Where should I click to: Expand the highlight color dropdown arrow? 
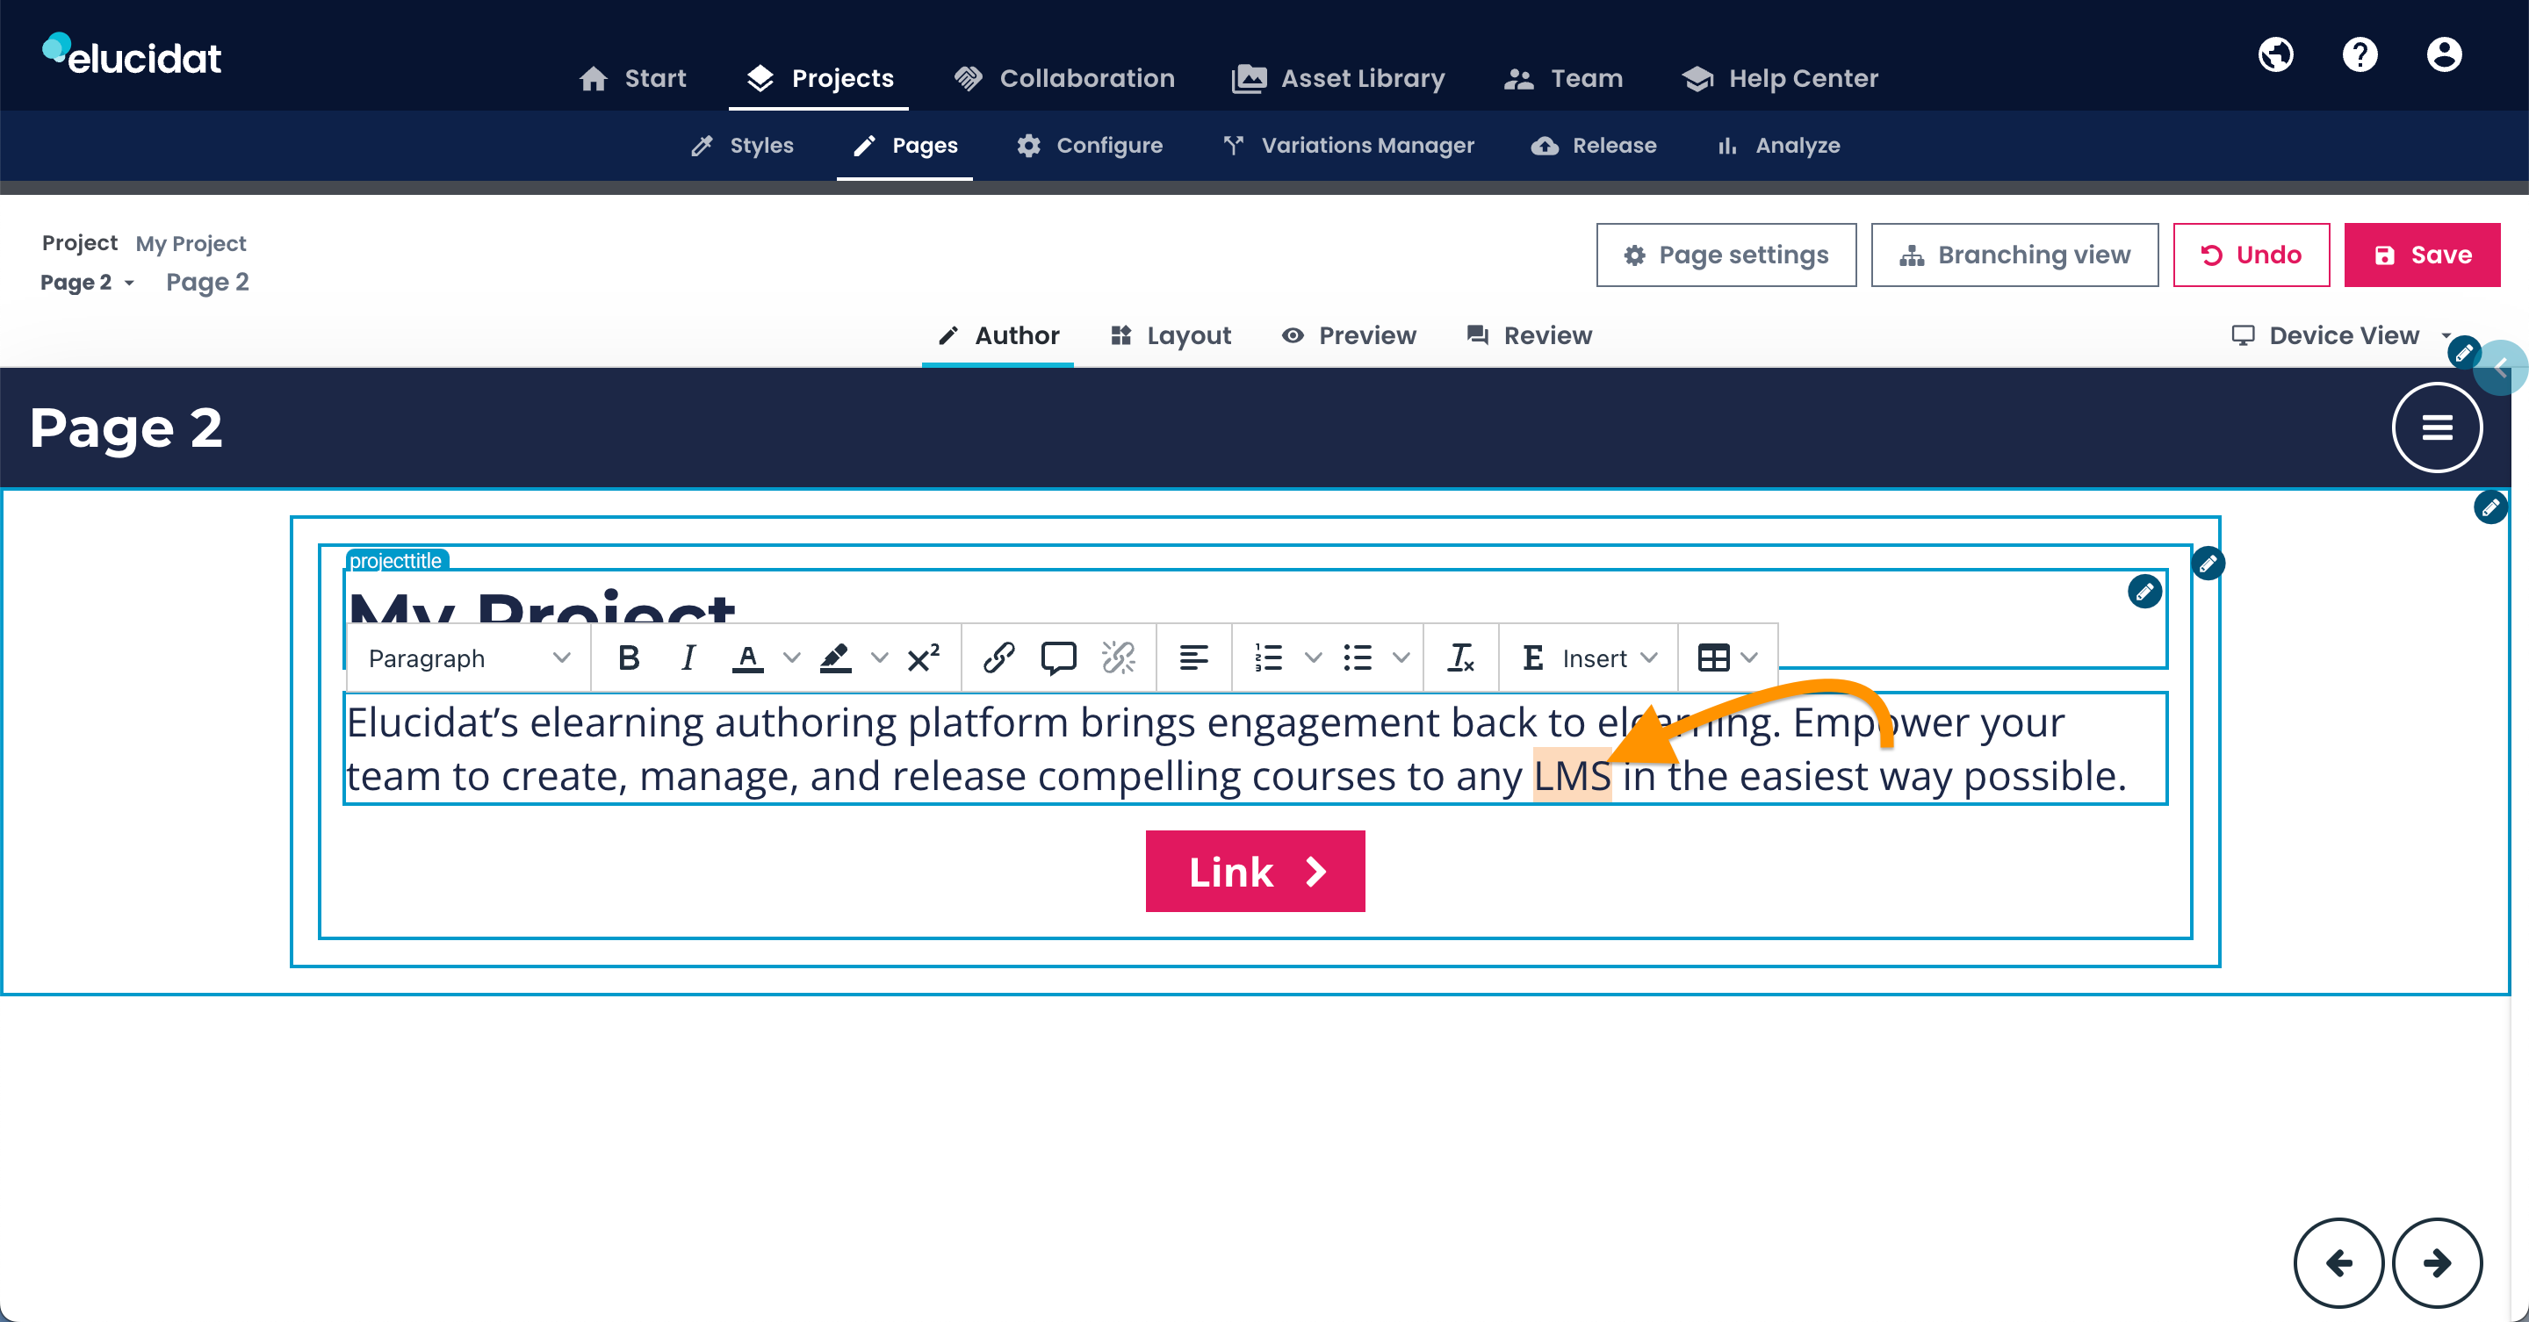coord(880,657)
